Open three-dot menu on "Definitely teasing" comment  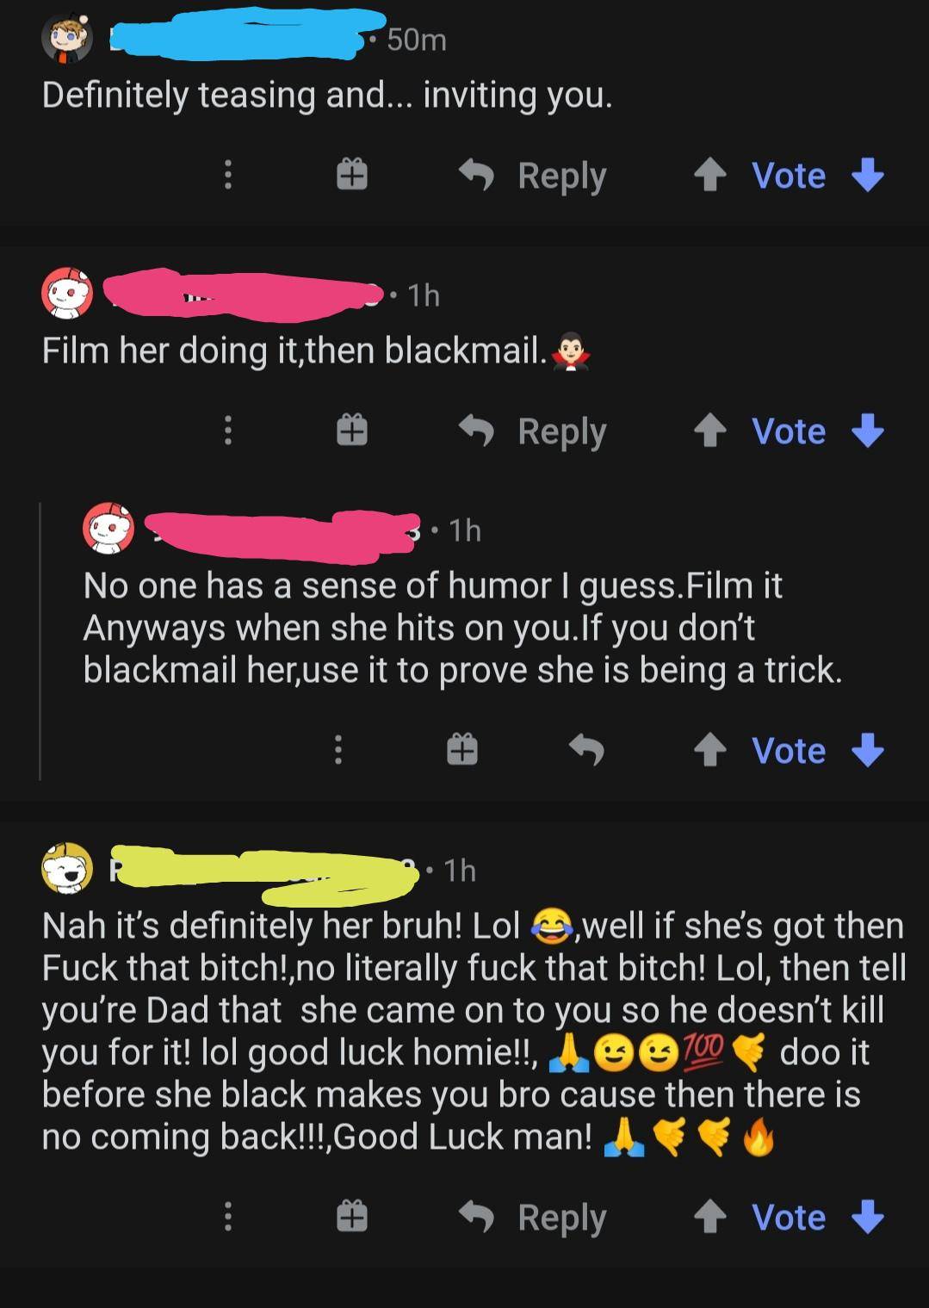tap(227, 176)
